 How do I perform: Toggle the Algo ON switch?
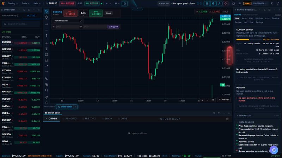click(164, 4)
